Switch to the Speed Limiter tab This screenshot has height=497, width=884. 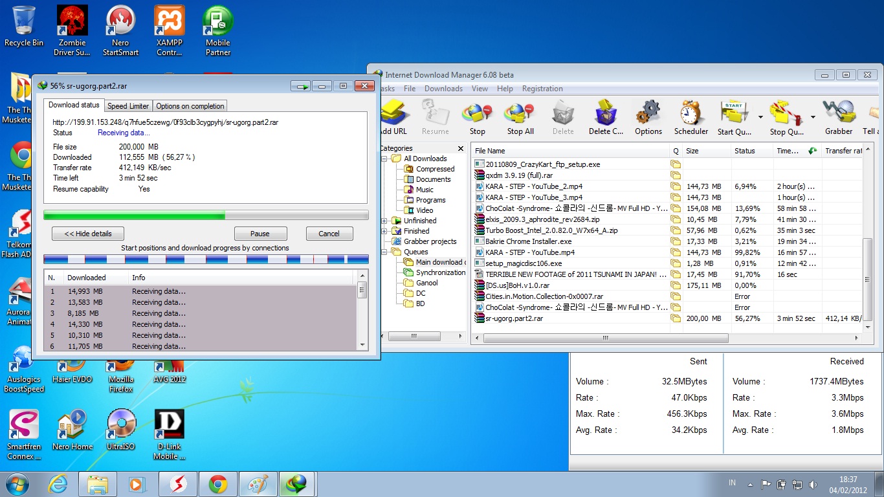[128, 106]
